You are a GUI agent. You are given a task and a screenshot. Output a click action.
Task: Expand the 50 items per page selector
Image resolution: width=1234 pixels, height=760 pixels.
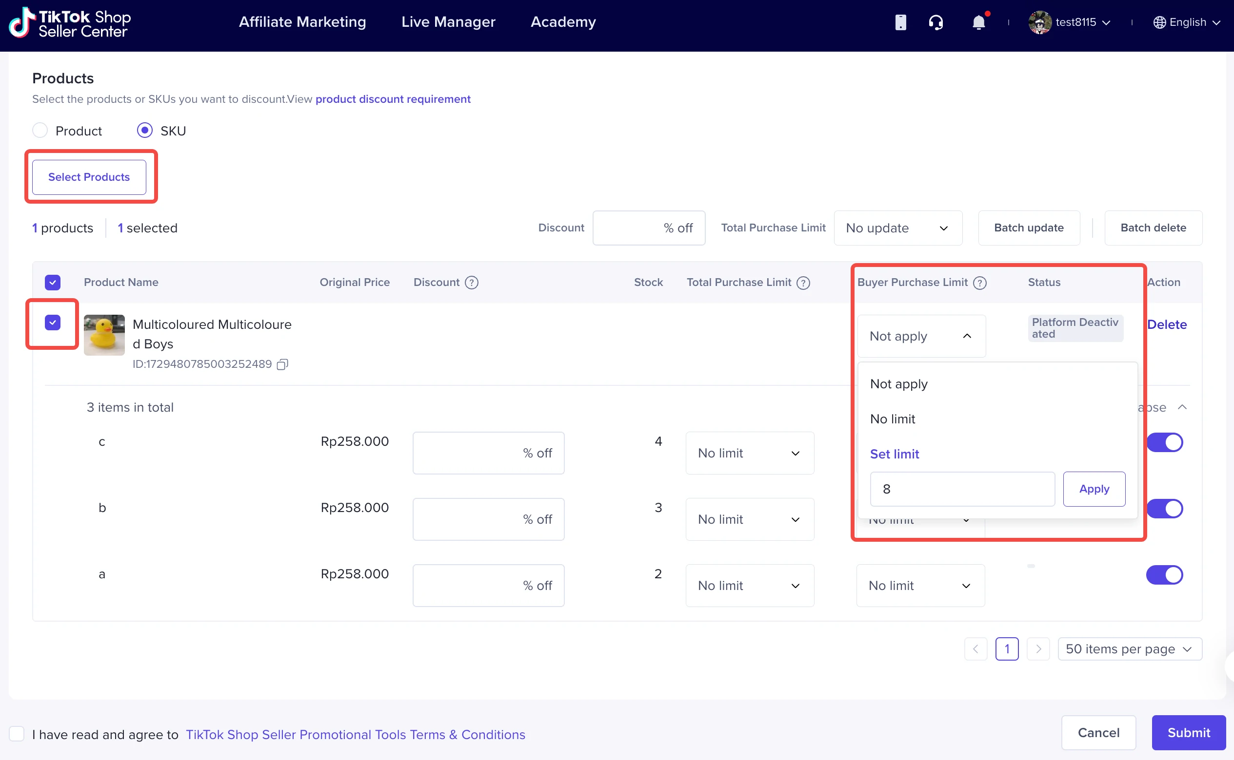(x=1129, y=649)
